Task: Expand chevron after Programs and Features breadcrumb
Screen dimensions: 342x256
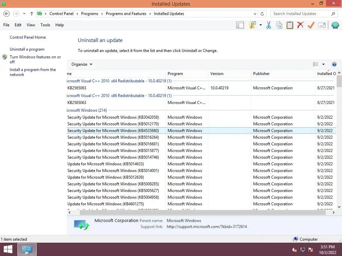Action: point(150,14)
